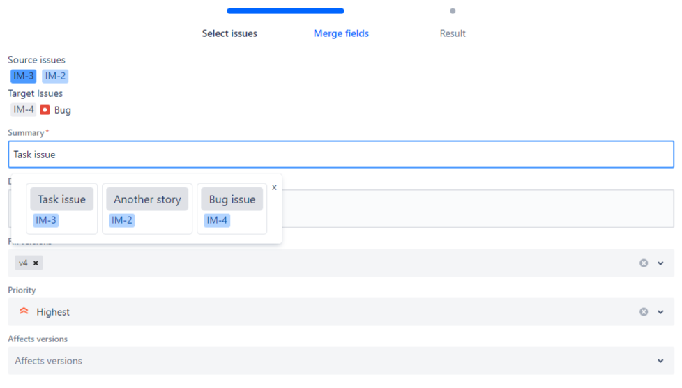Screen dimensions: 682x388
Task: Choose the Task issue summary suggestion
Action: (x=62, y=199)
